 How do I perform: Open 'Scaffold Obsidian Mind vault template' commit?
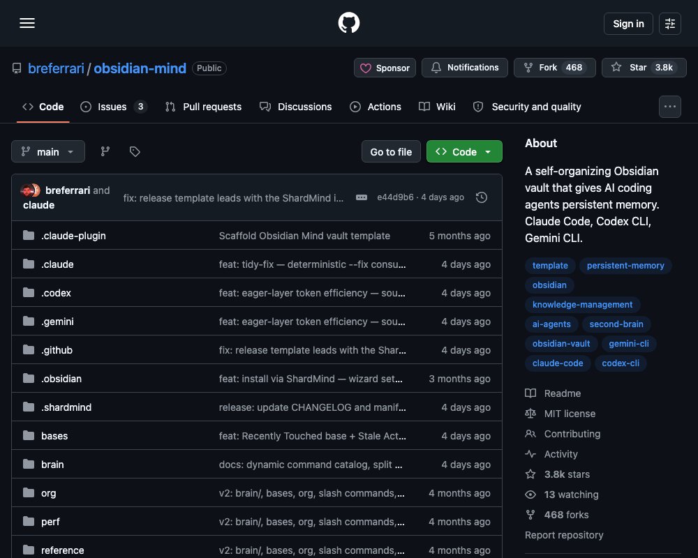pos(304,236)
